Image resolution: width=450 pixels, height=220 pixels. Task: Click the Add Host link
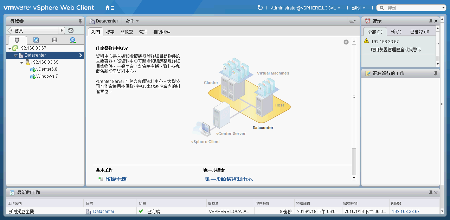pyautogui.click(x=116, y=179)
